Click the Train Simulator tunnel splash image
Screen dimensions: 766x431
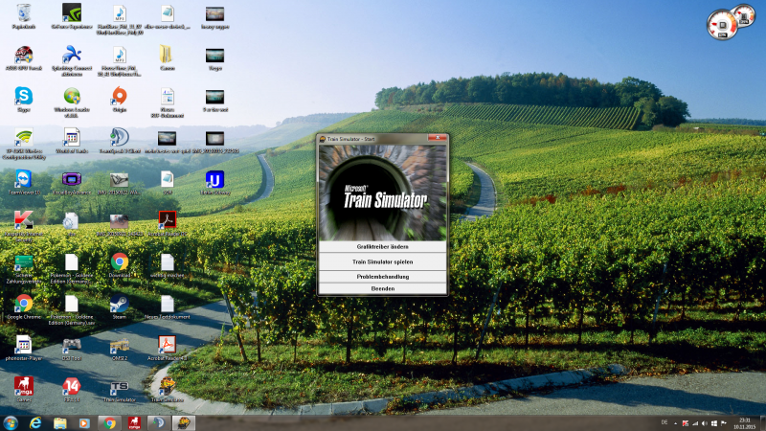[382, 193]
